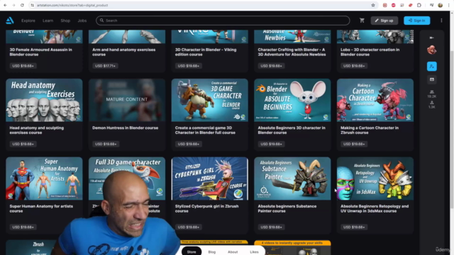
Task: Bookmark this page with star icon
Action: [373, 5]
